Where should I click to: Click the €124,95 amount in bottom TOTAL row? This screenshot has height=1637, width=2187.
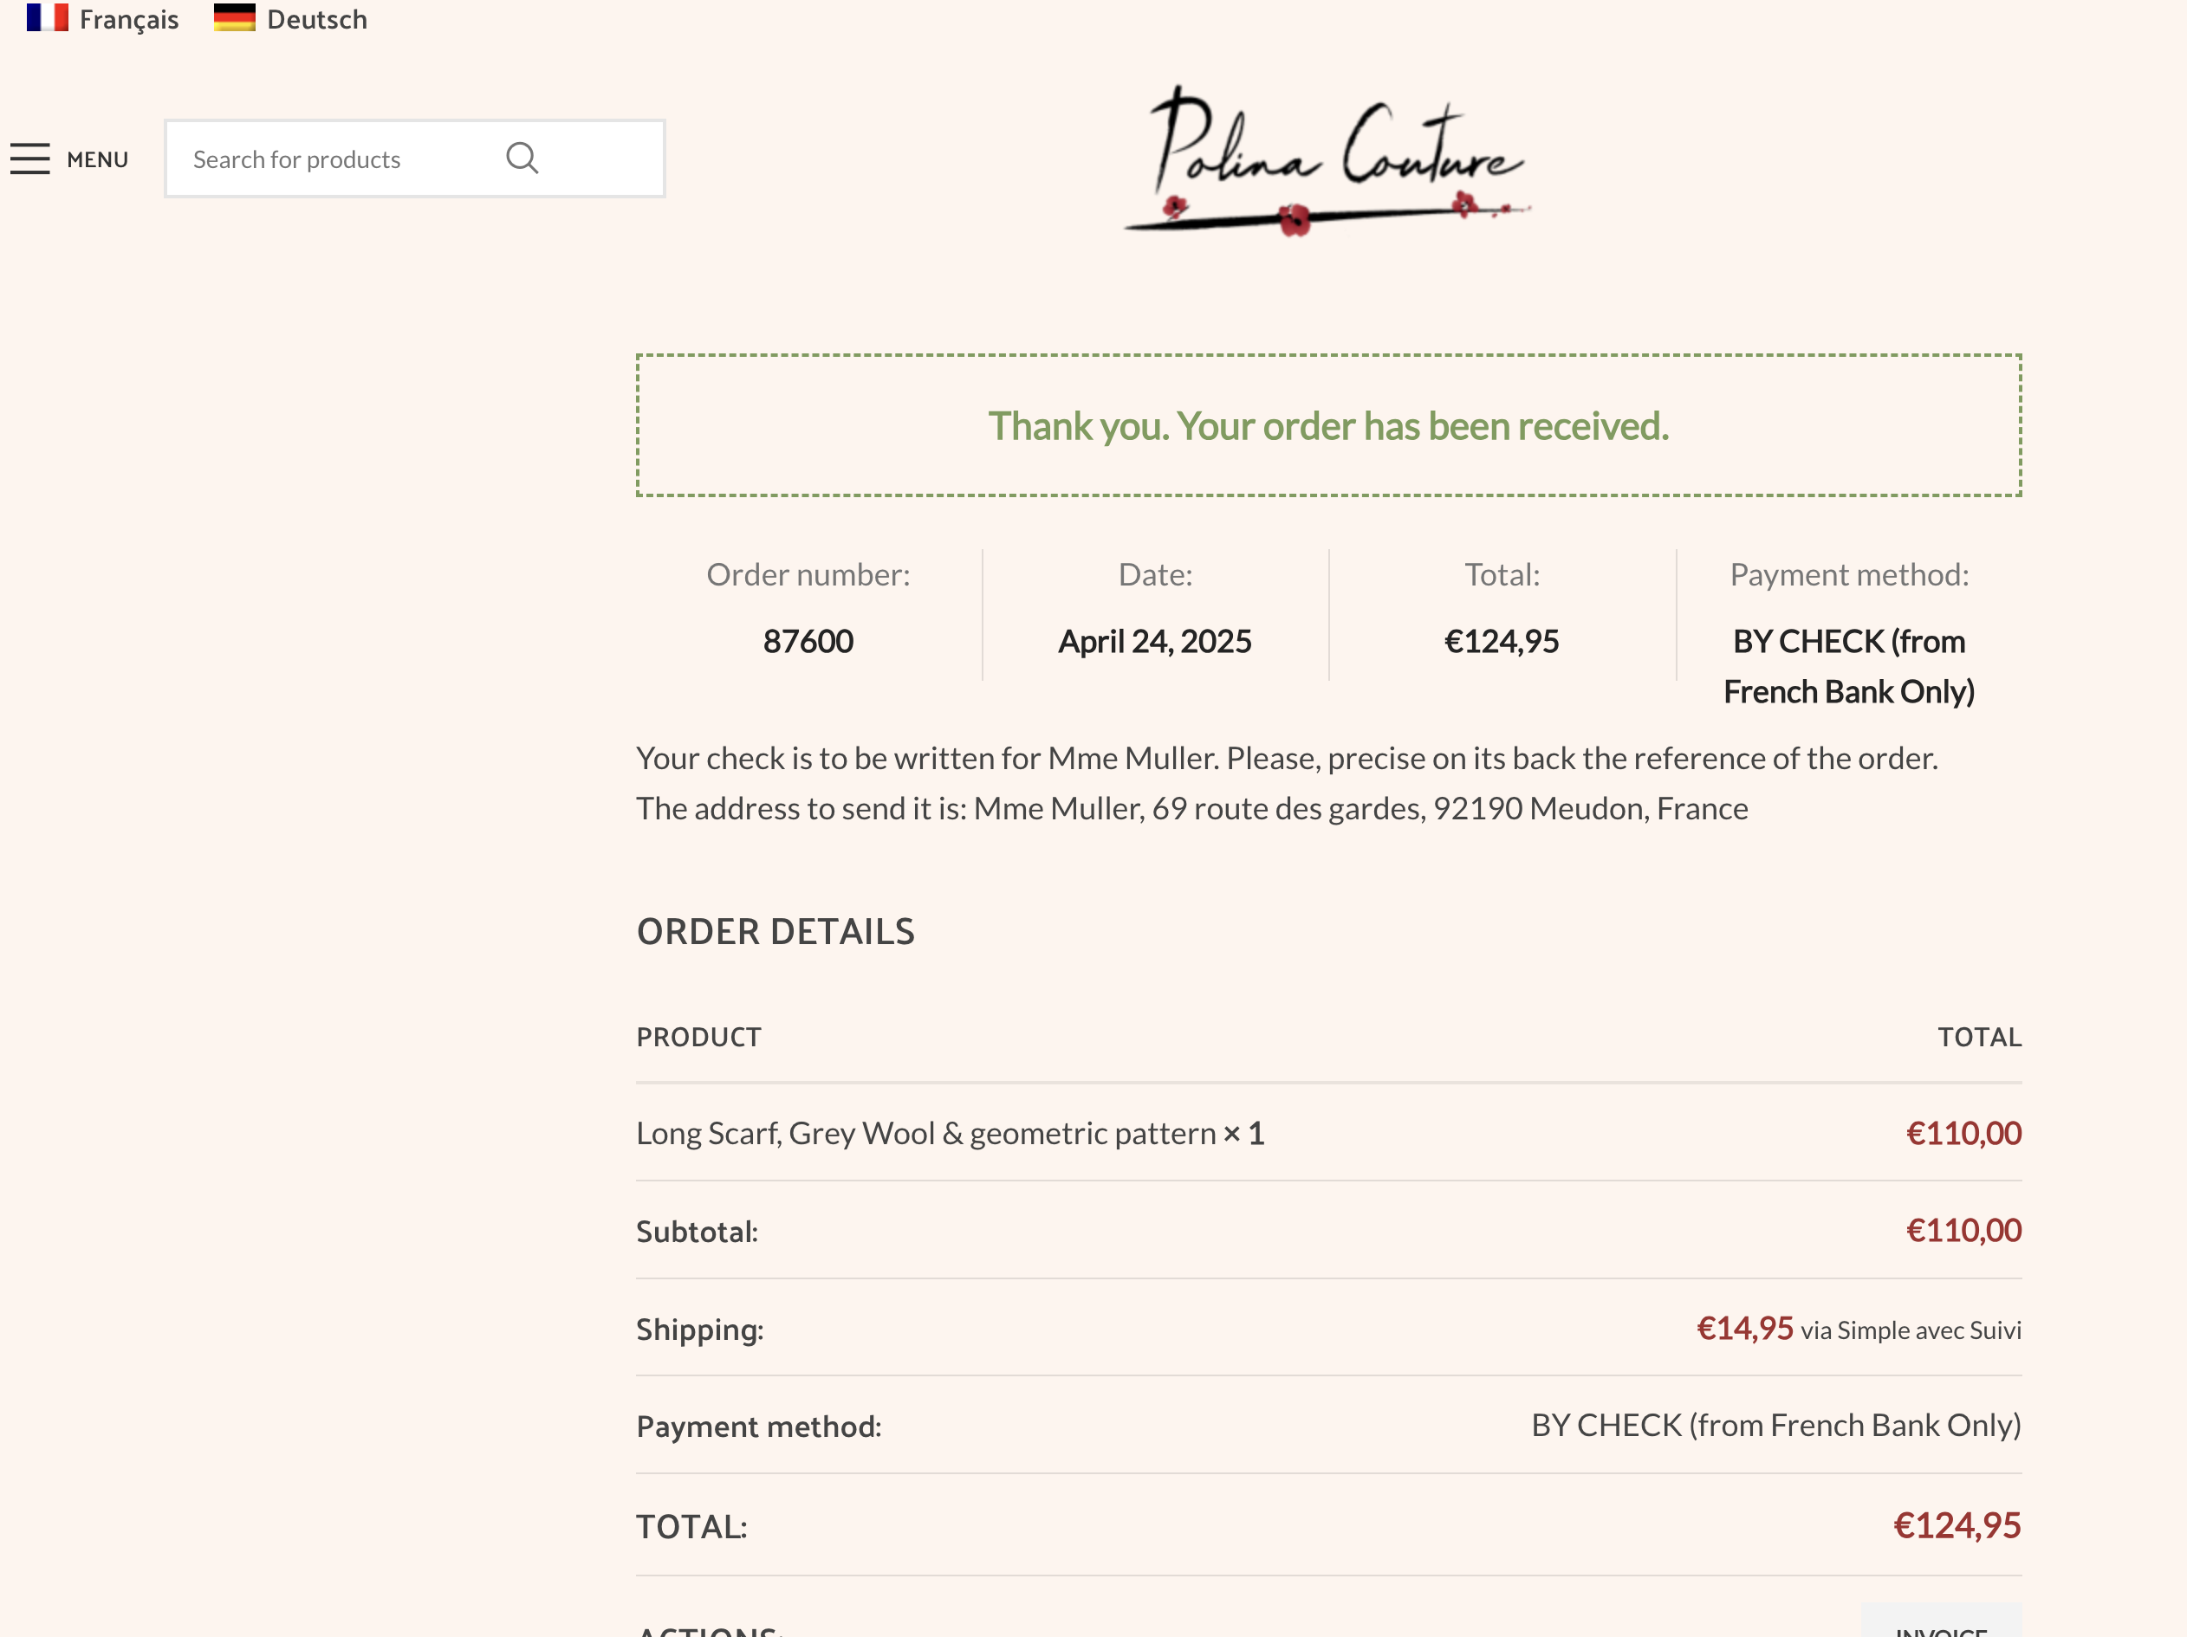coord(1957,1525)
